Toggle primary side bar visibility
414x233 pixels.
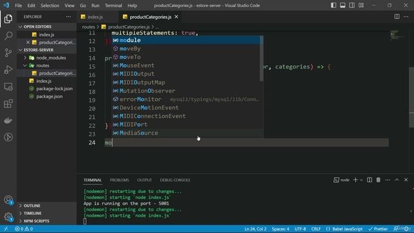coord(334,5)
